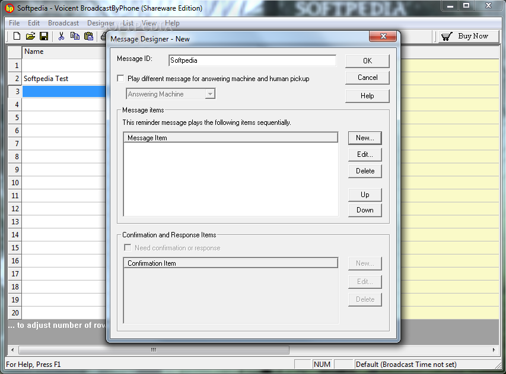Click the NUM status bar indicator
Image resolution: width=506 pixels, height=374 pixels.
pos(322,365)
